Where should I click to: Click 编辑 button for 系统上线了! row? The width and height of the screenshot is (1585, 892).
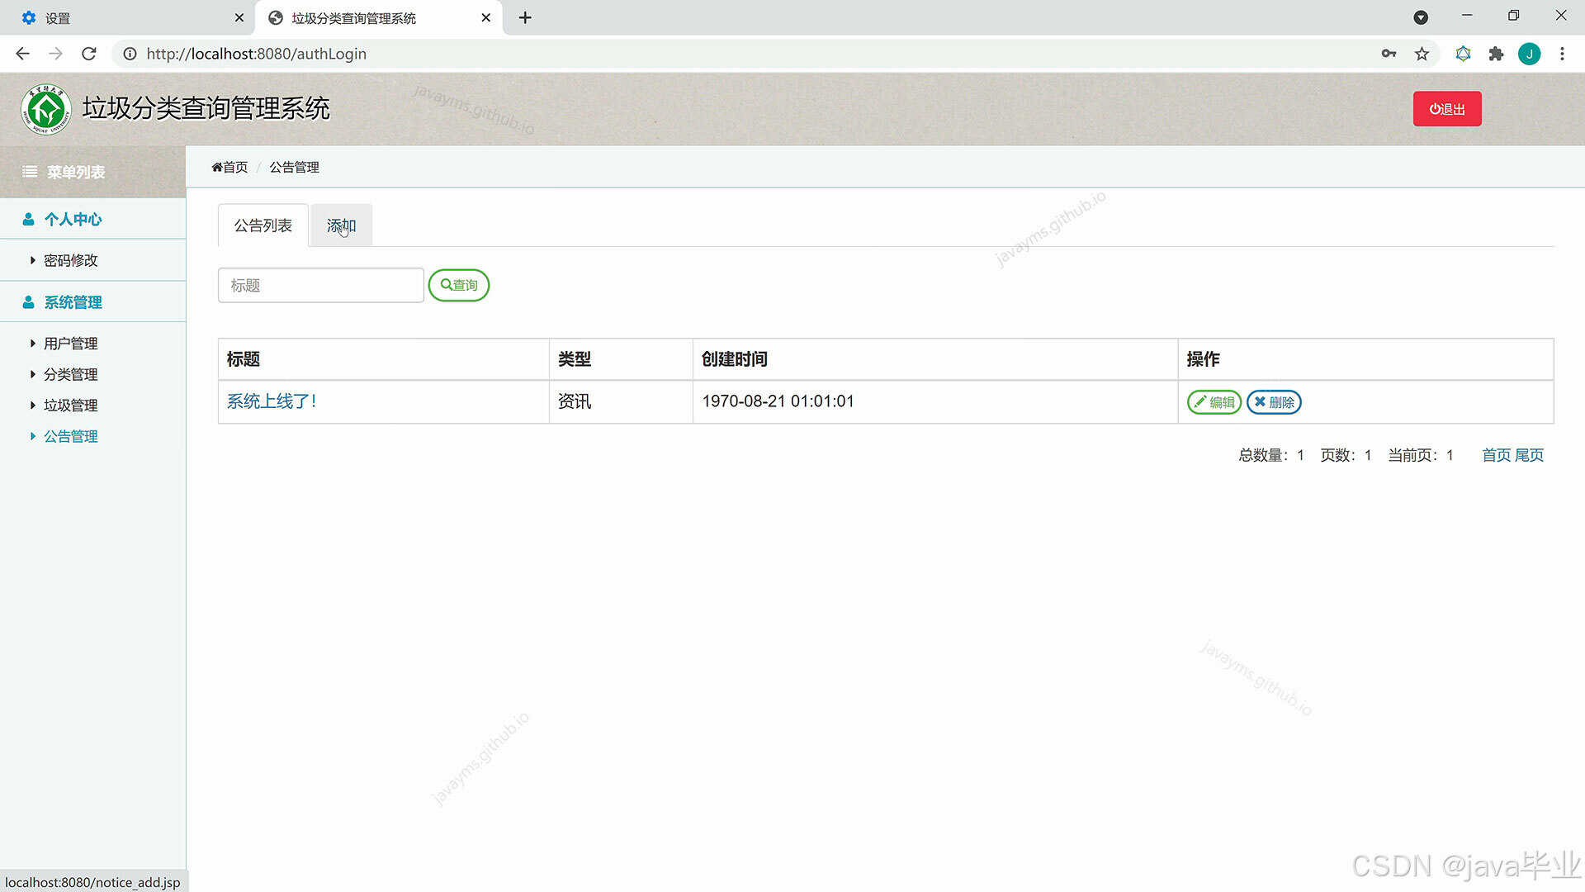click(1214, 402)
